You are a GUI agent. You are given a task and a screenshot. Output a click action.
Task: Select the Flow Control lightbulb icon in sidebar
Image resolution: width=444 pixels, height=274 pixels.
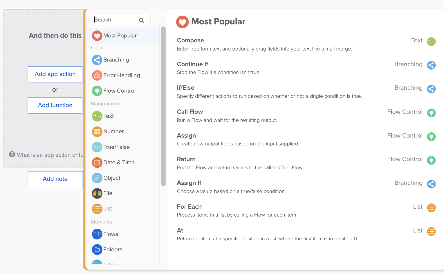tap(97, 91)
